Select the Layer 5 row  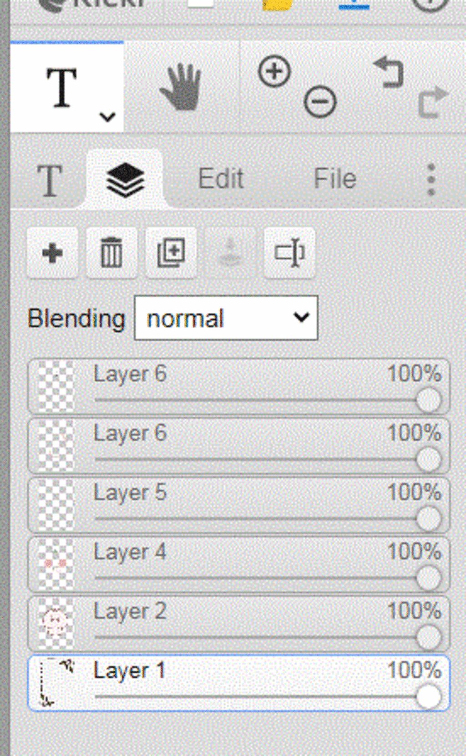click(x=238, y=505)
